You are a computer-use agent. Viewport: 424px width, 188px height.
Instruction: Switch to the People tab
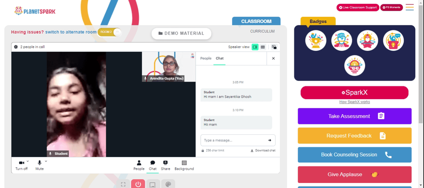pyautogui.click(x=206, y=58)
